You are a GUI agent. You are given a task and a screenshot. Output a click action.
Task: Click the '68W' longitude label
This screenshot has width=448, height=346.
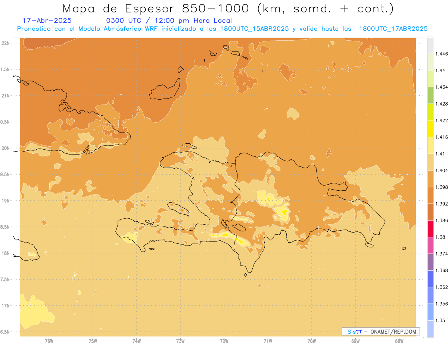point(399,341)
